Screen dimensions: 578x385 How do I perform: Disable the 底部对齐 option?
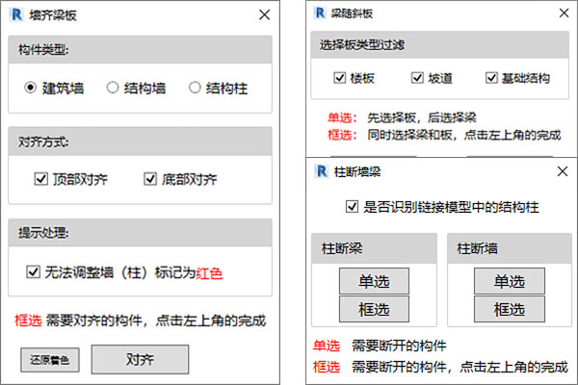coord(149,178)
